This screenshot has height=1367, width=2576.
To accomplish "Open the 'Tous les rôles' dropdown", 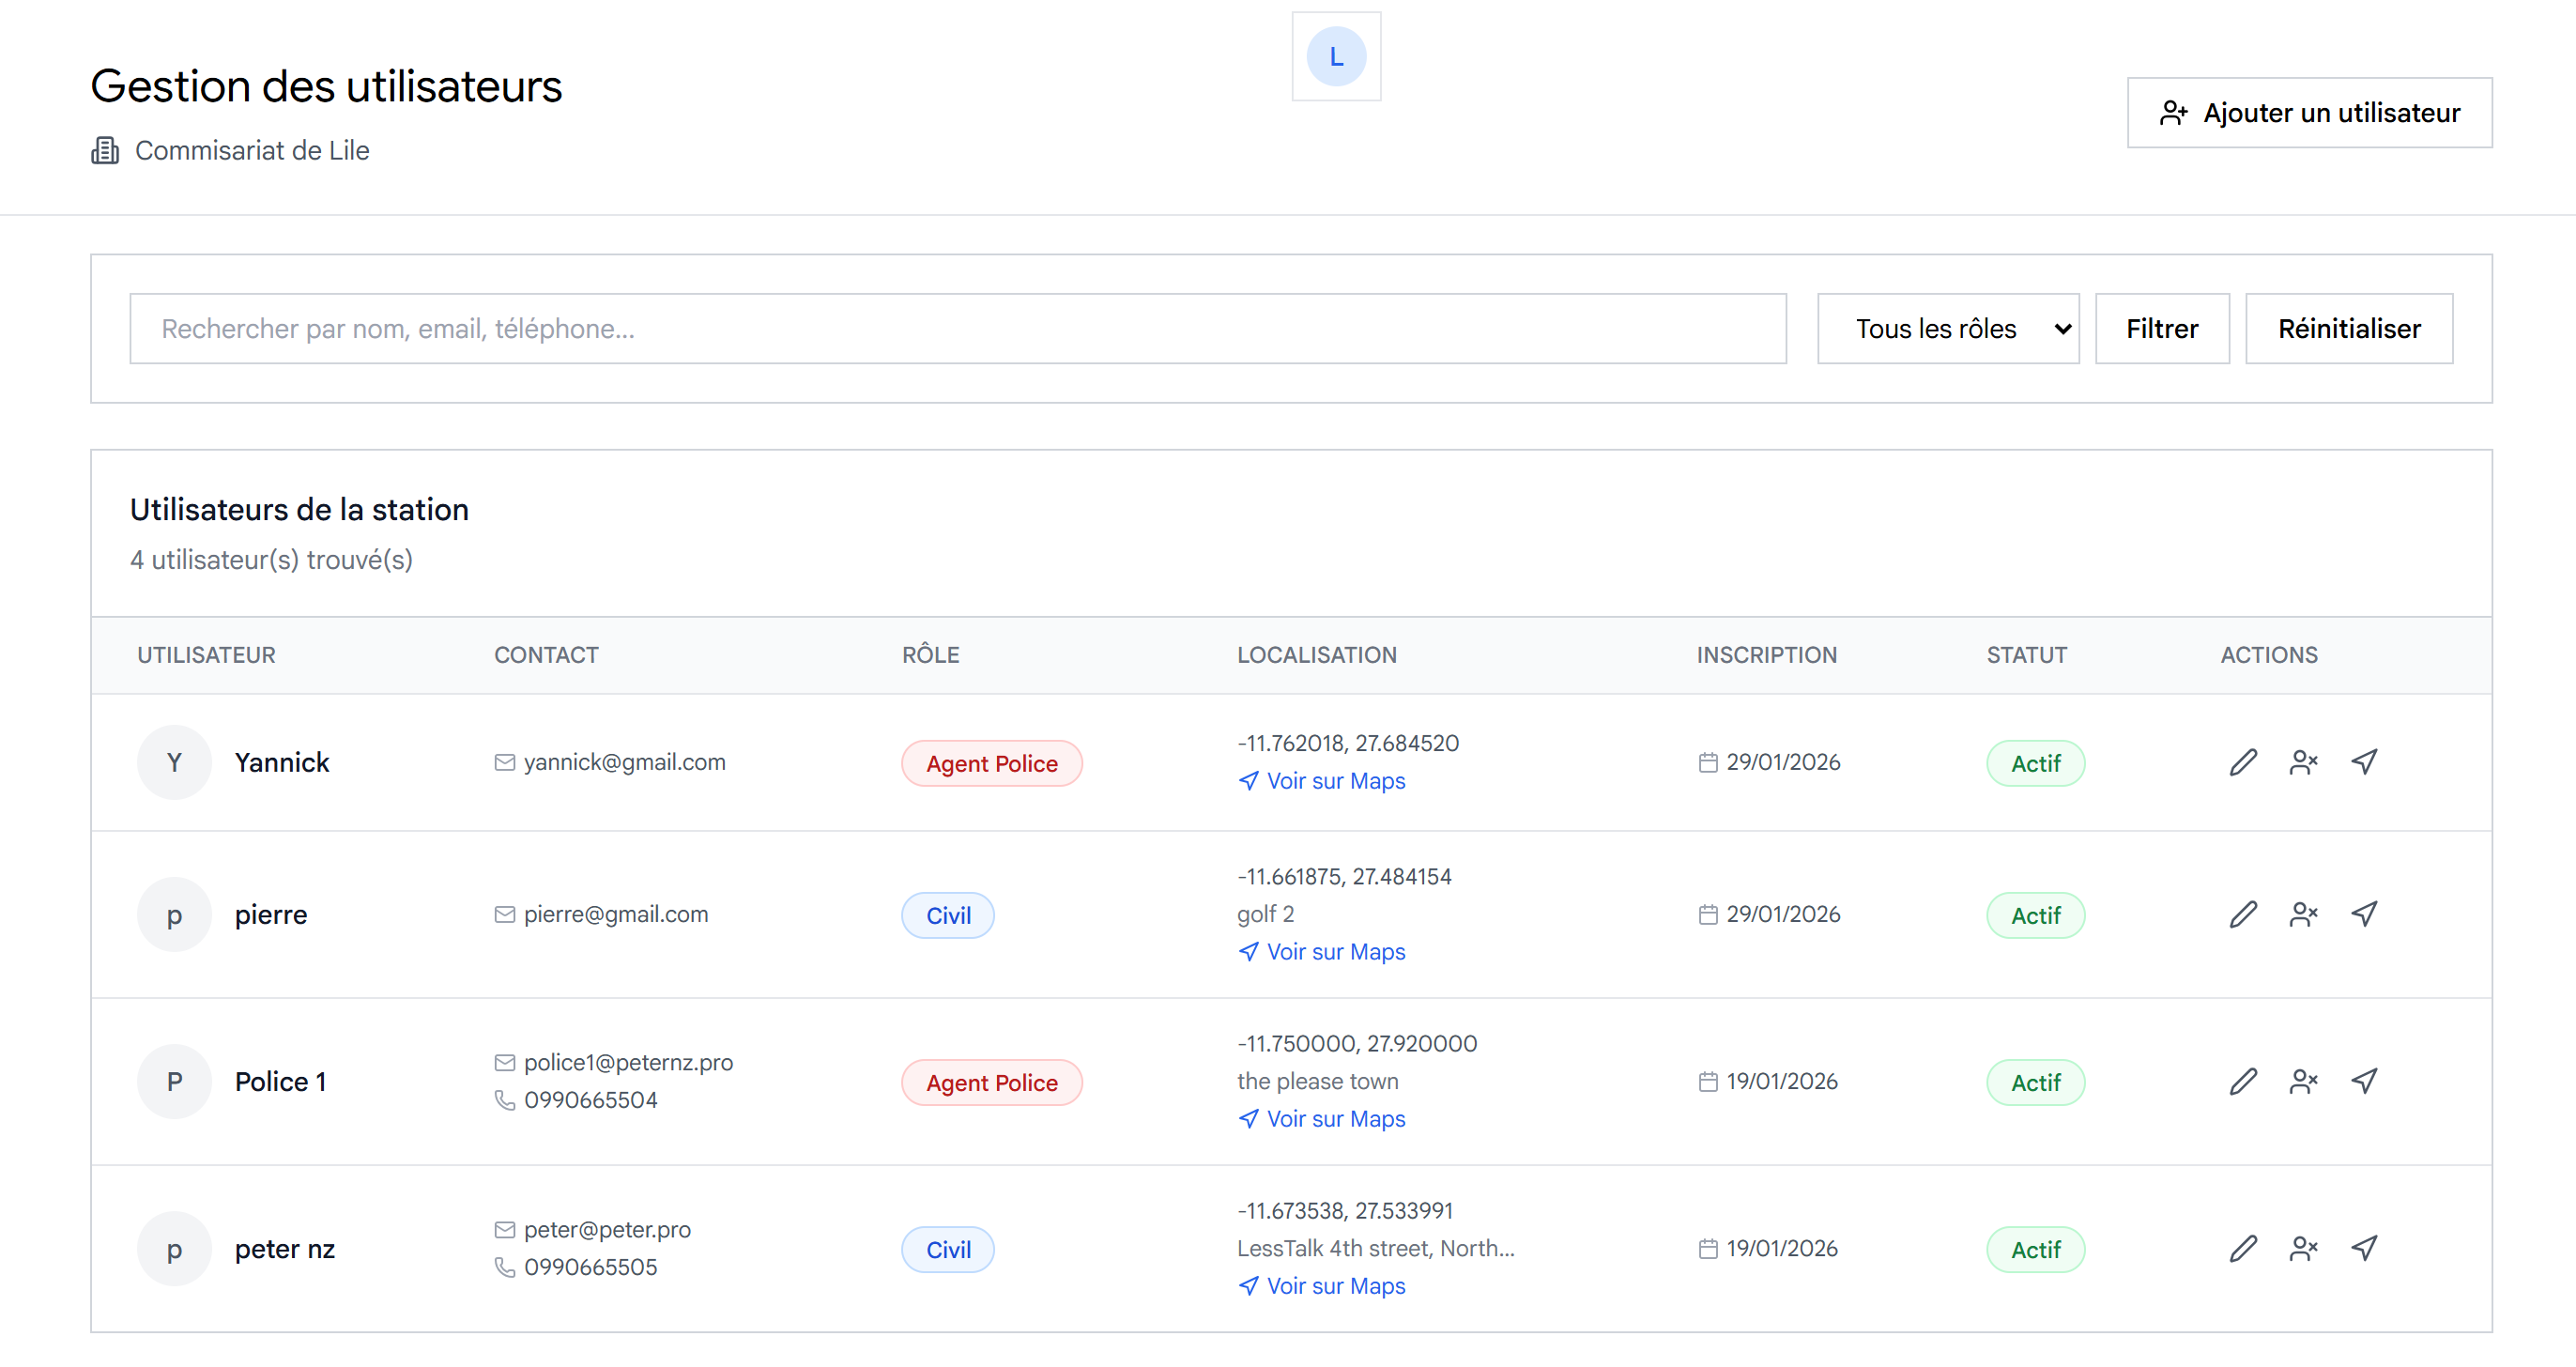I will pos(1947,328).
